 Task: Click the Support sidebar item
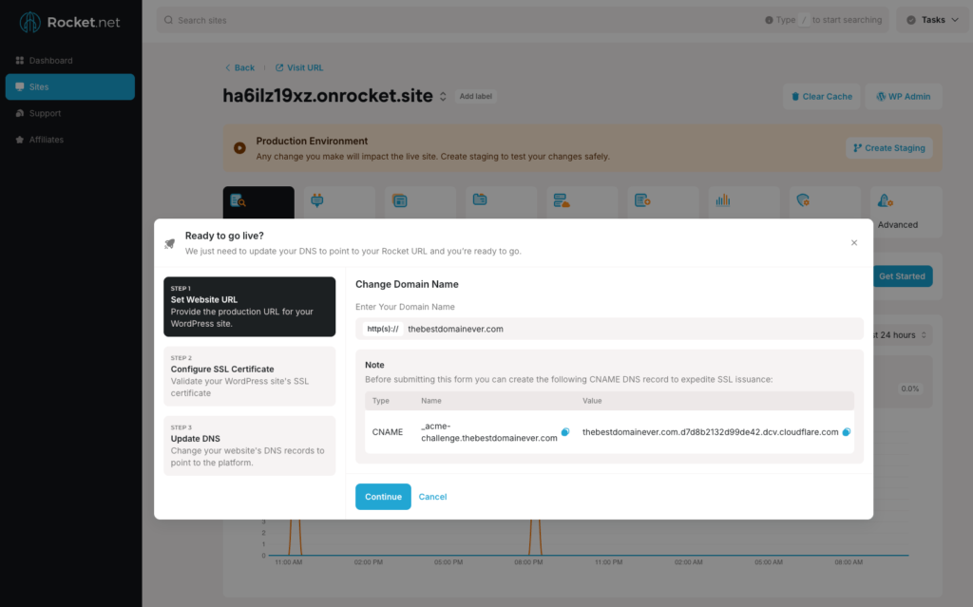coord(45,113)
